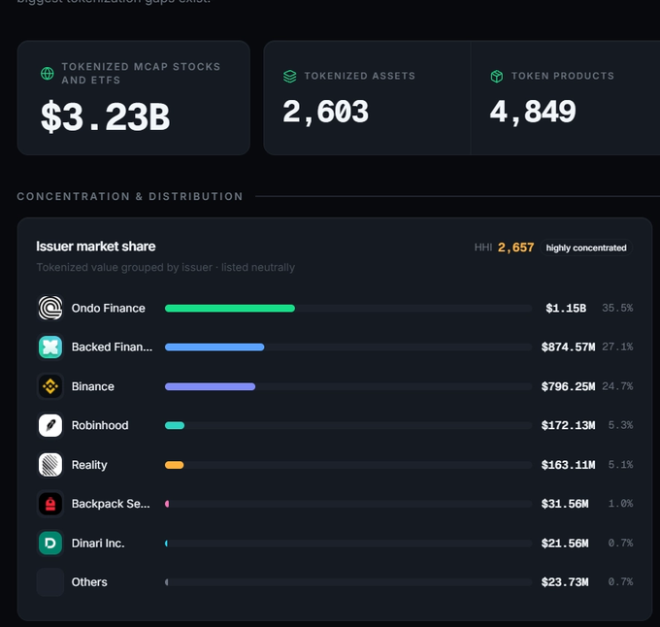Click the orange Reality share bar
660x627 pixels.
tap(175, 465)
